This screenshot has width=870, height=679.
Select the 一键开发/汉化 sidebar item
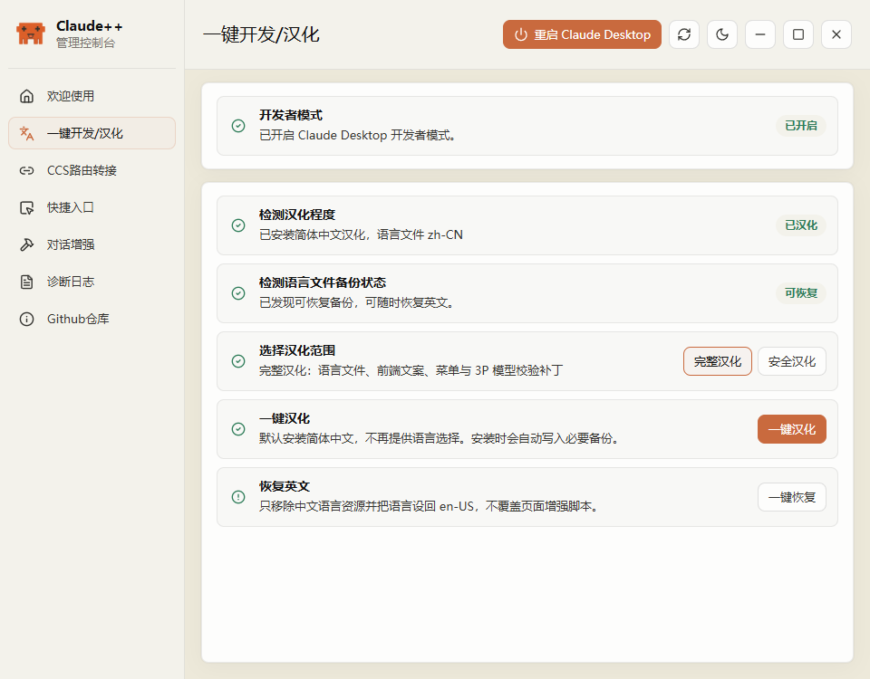(x=92, y=133)
